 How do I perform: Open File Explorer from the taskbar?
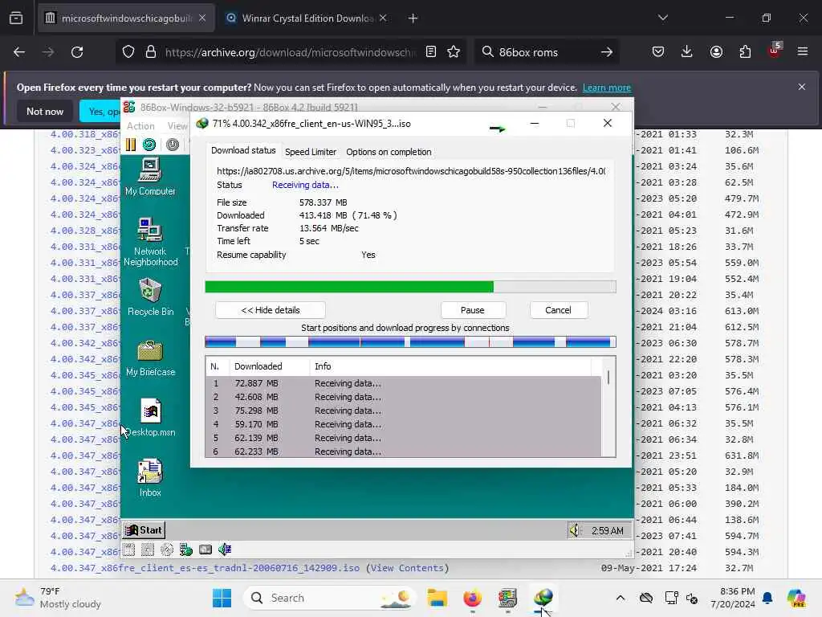pos(437,598)
